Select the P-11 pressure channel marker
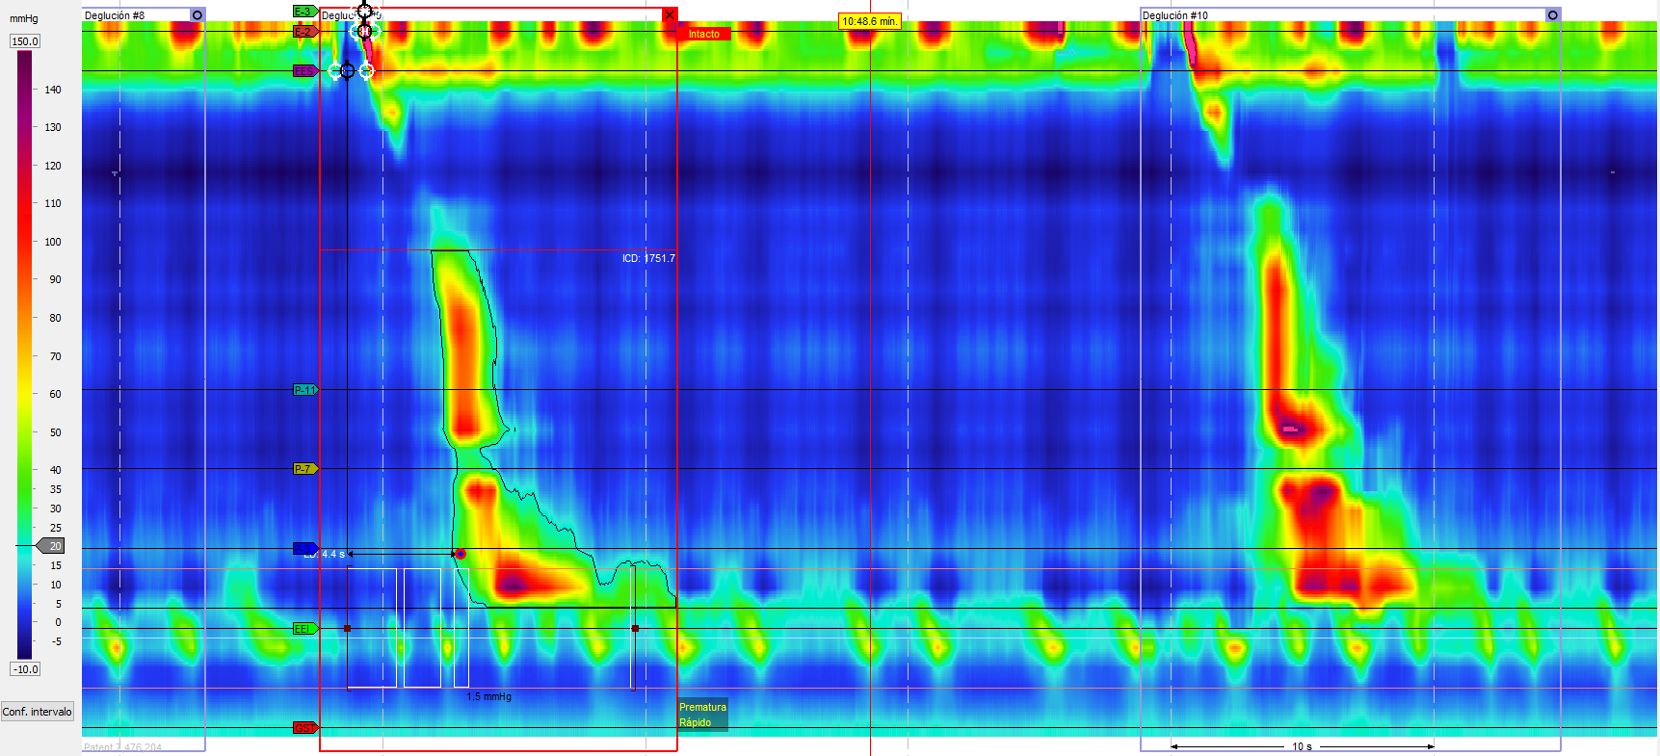 pos(304,390)
